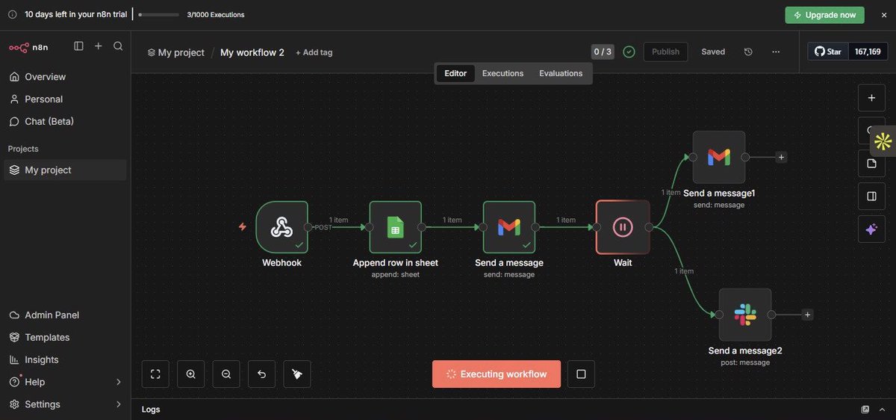896x420 pixels.
Task: Open the Append row in sheet node
Action: point(396,227)
